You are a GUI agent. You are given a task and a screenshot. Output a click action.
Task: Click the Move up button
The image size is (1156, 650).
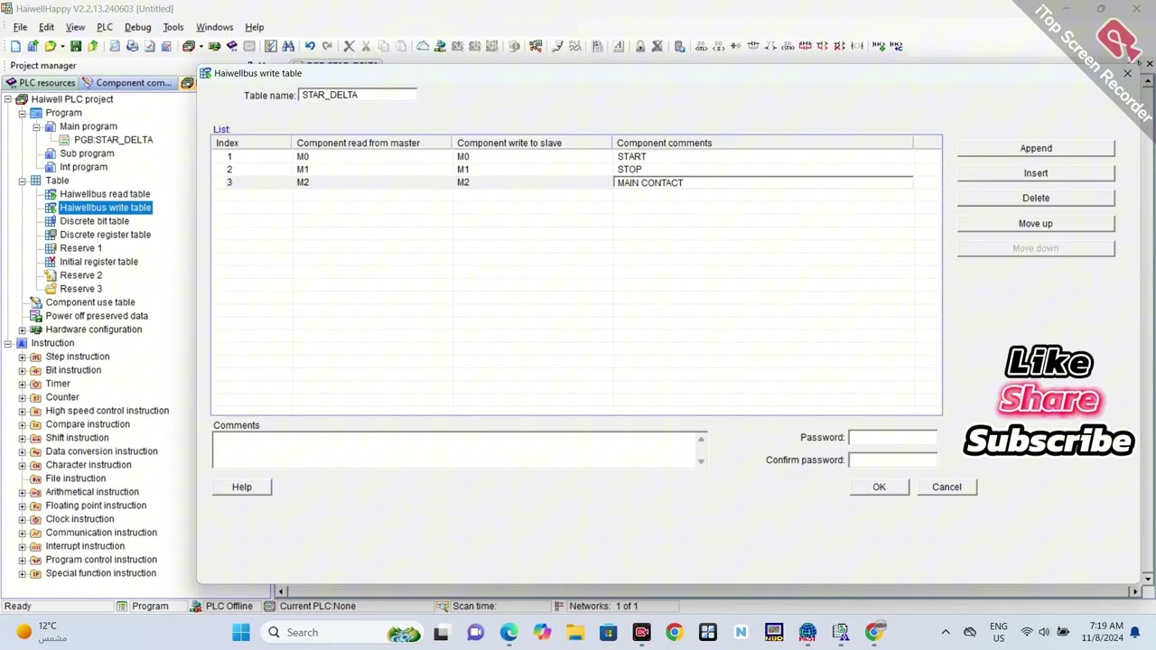[1036, 223]
